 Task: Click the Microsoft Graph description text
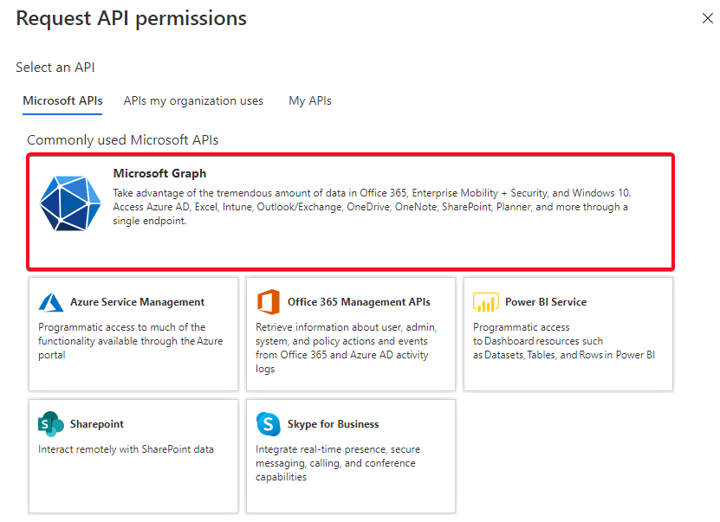372,207
